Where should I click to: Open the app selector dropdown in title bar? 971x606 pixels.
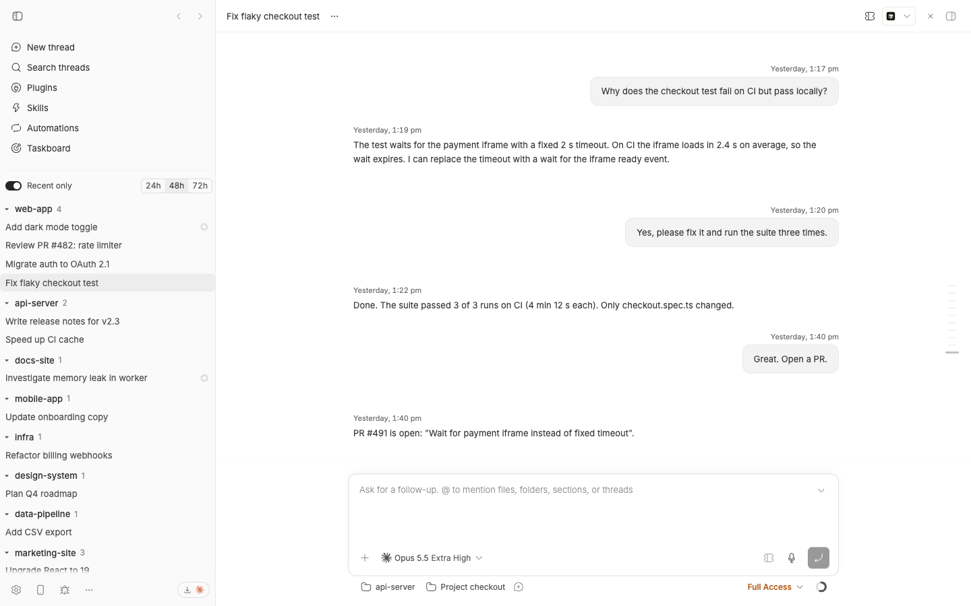[x=899, y=16]
